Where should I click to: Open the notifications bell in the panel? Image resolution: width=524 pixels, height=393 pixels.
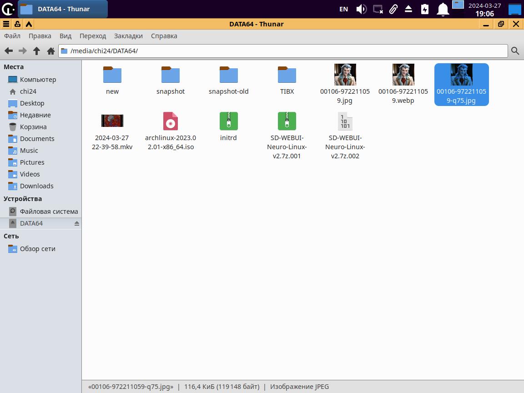(443, 9)
